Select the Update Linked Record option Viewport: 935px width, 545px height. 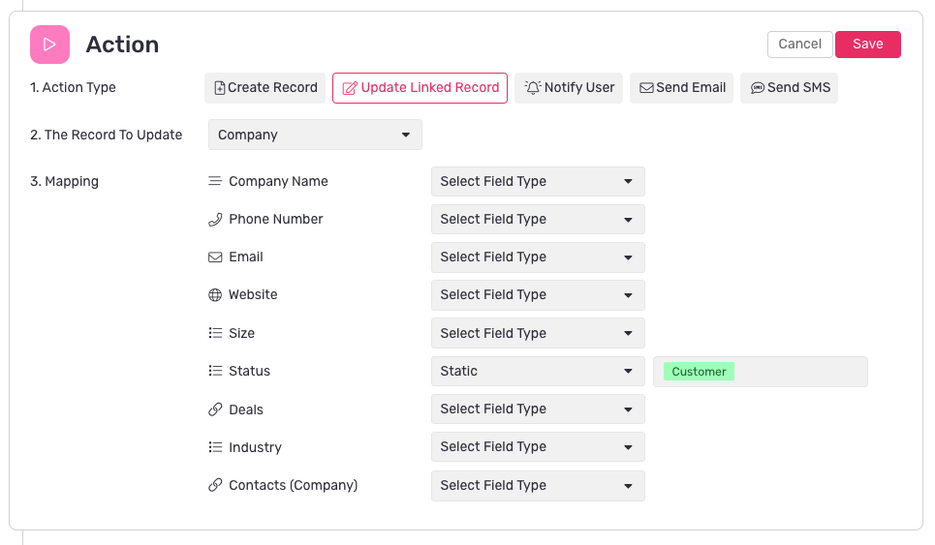420,87
